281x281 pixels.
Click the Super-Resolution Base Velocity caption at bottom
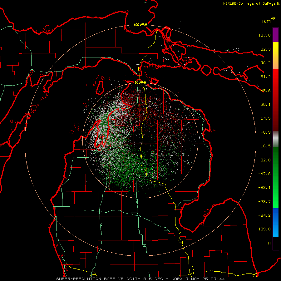coord(140,279)
